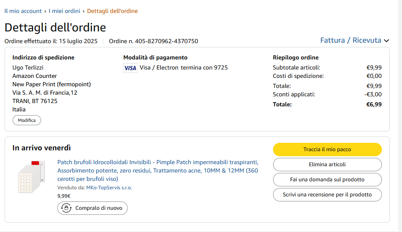Expand the Fattura / Ricevuta dropdown

355,40
